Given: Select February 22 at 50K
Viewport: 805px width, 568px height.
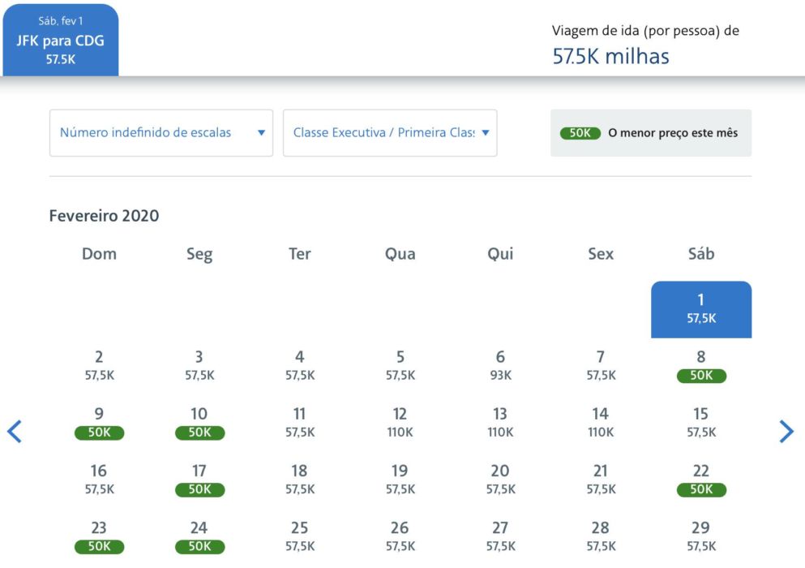Looking at the screenshot, I should [700, 480].
